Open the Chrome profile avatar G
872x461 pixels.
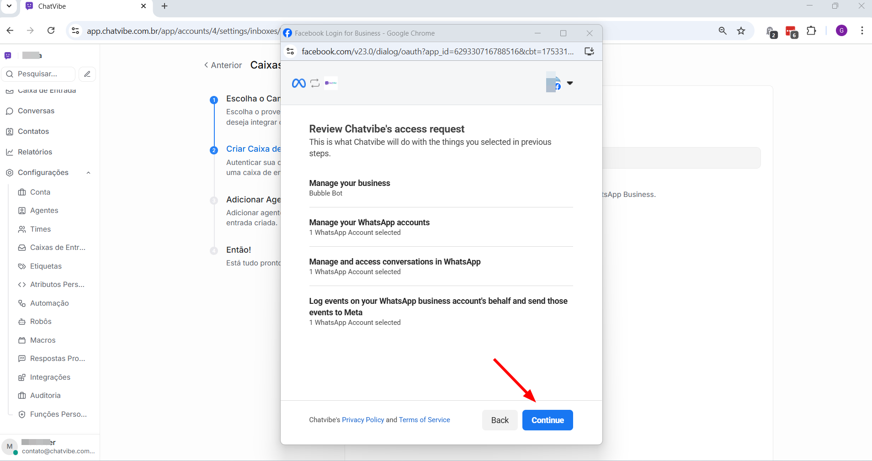pos(841,31)
